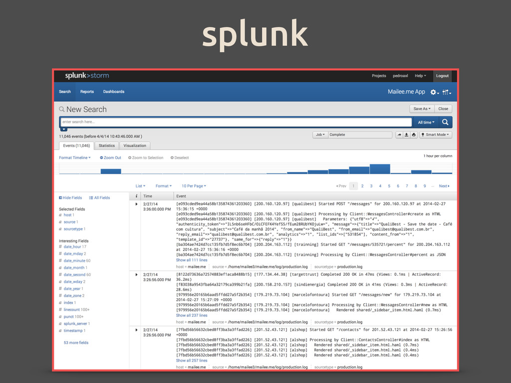Screen dimensions: 511x383
Task: Click Show all 257 lines
Action: (192, 361)
